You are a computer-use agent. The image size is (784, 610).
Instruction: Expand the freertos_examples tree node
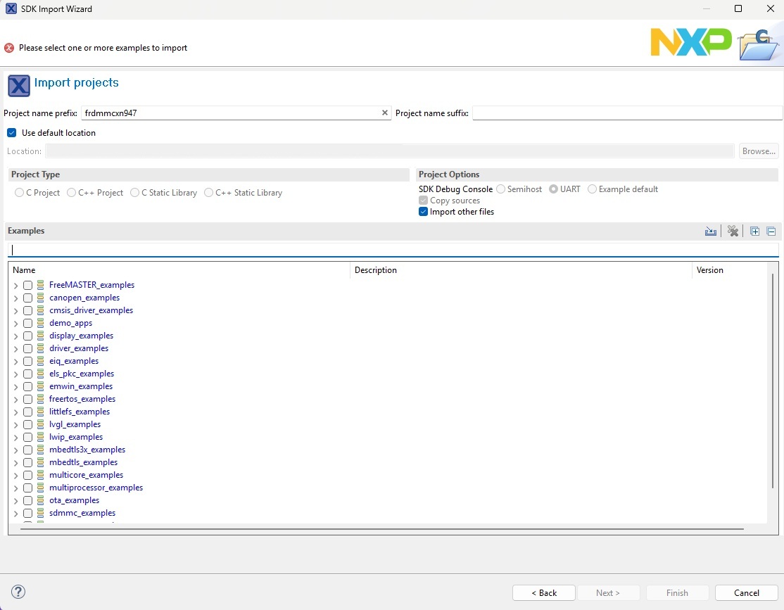(x=15, y=399)
